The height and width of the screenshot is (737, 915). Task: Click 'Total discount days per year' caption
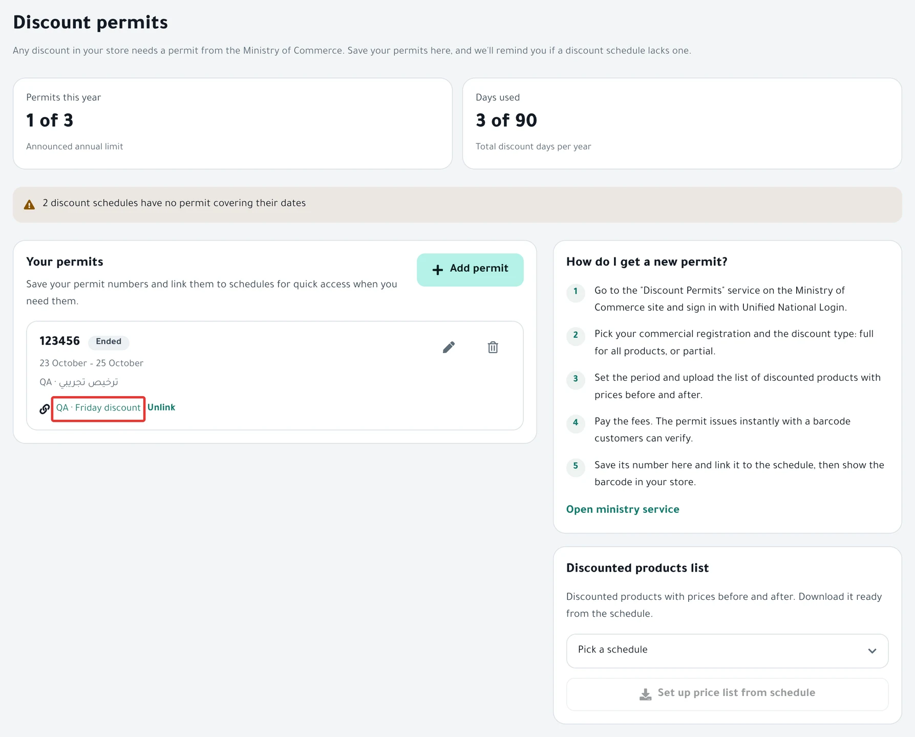tap(534, 147)
